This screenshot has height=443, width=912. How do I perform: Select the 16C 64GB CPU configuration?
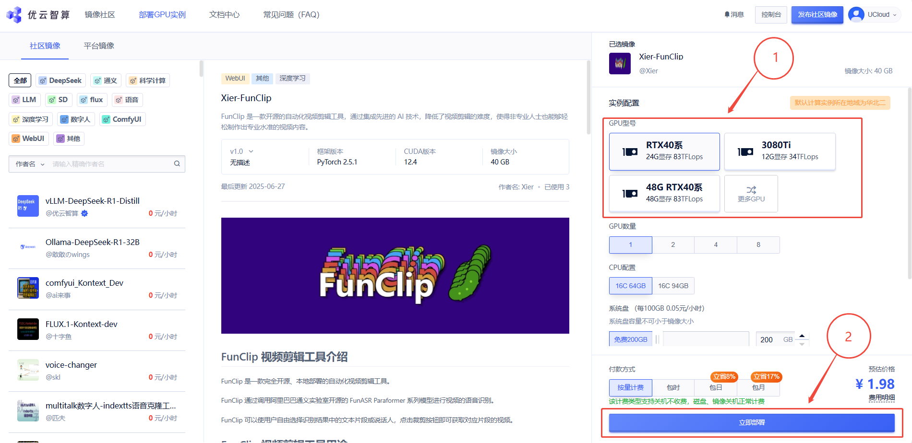pyautogui.click(x=631, y=286)
